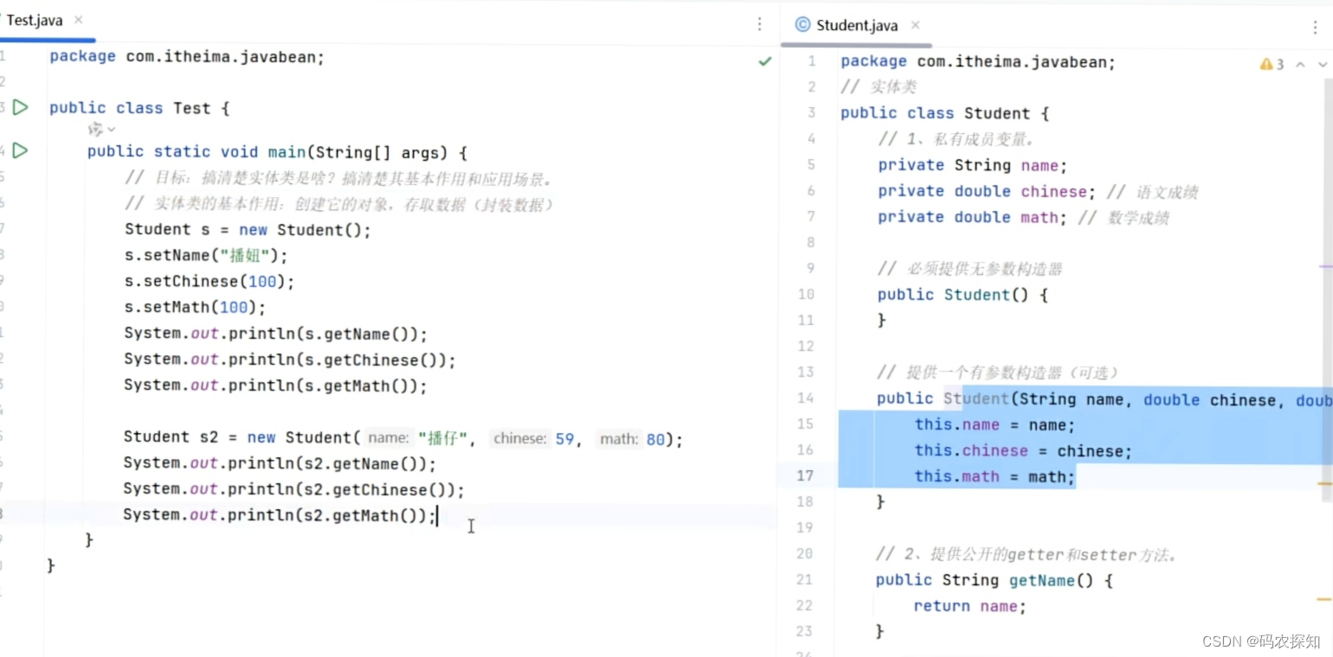Open three-dot tab options beside Student.java
1333x657 pixels.
point(1315,27)
